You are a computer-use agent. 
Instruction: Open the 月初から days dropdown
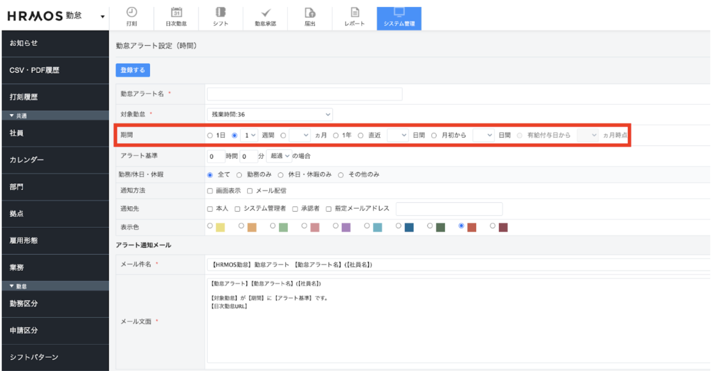pos(483,135)
